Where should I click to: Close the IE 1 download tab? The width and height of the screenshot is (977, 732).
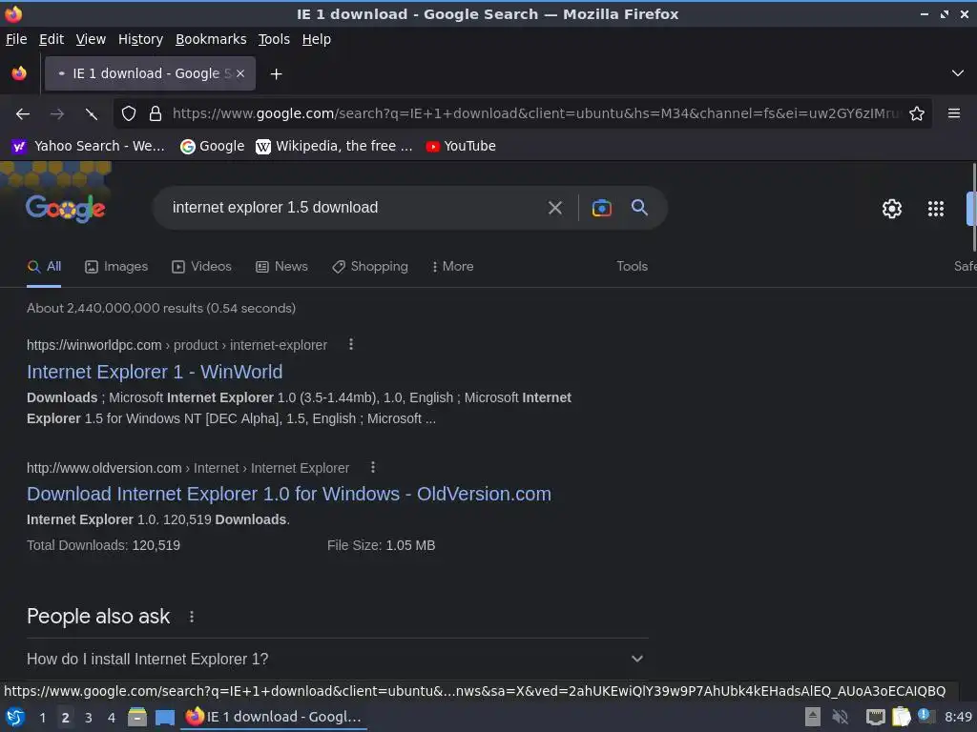(240, 73)
